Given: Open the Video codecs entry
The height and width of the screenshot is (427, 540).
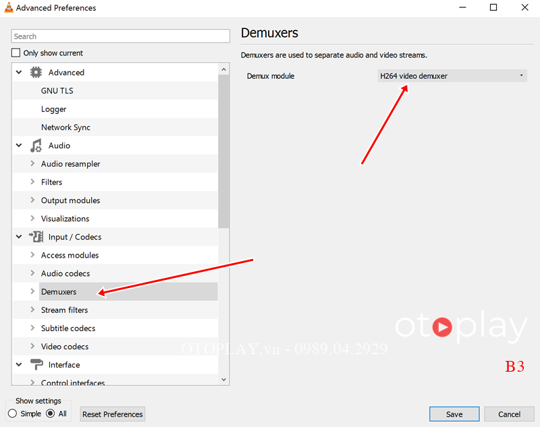Looking at the screenshot, I should (65, 346).
